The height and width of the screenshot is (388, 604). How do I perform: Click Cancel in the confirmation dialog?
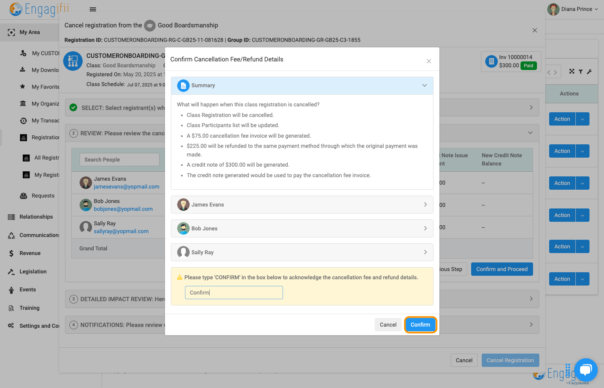pos(388,325)
